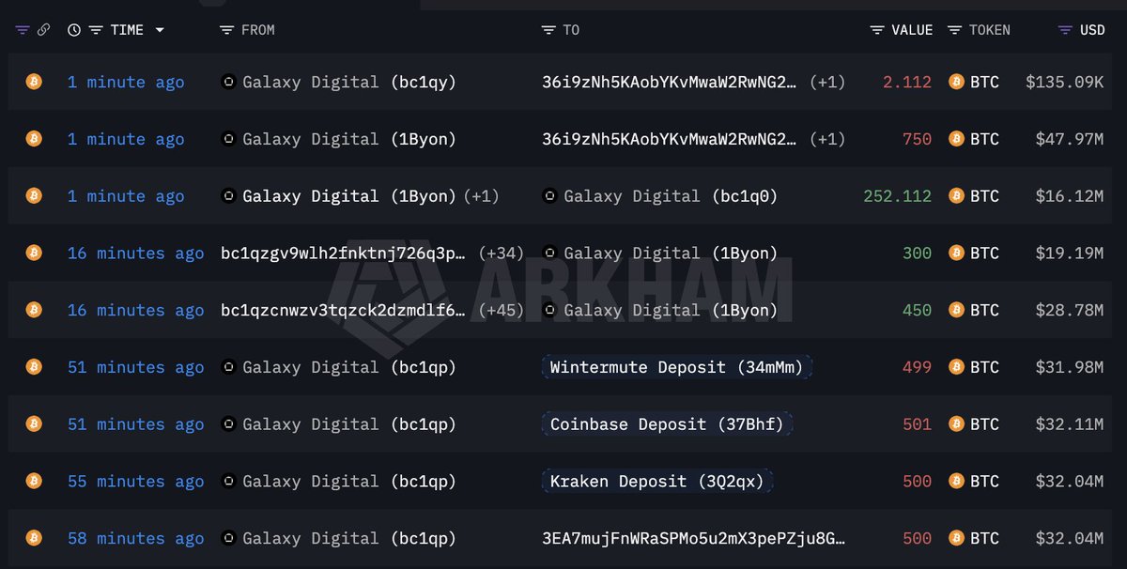Click value 499 in Wintermute row

coord(917,367)
